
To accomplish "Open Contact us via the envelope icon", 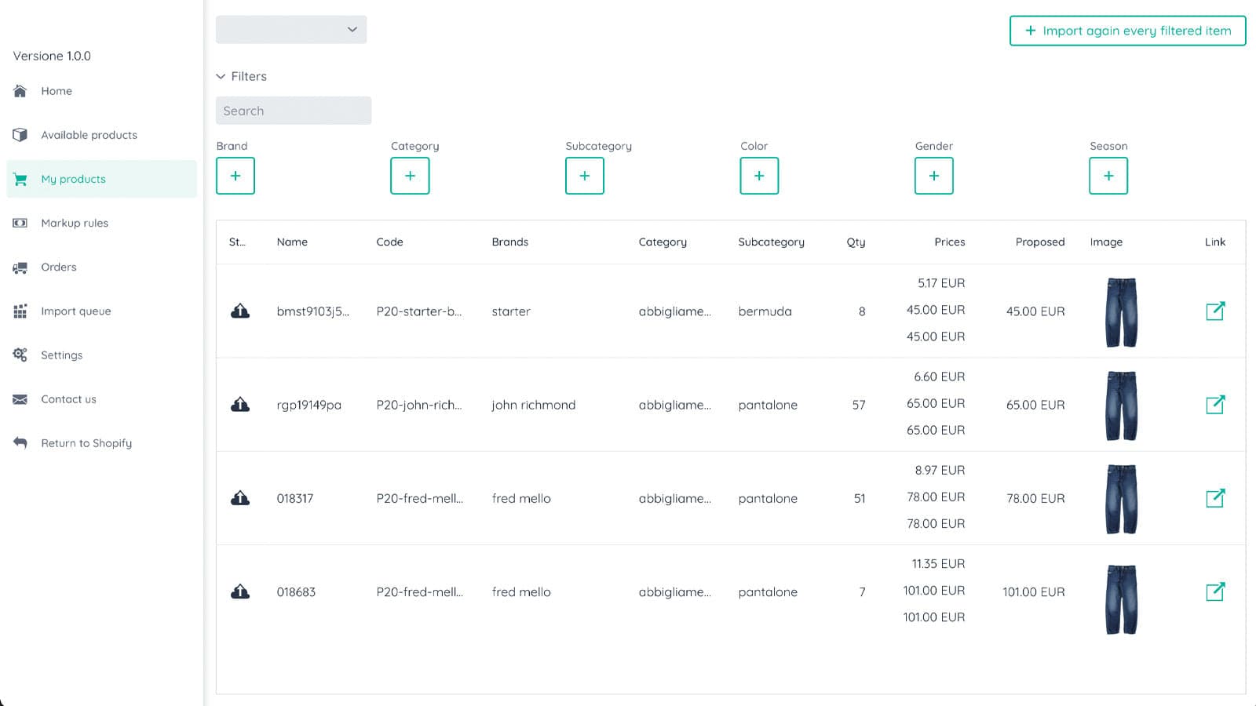I will [x=19, y=398].
